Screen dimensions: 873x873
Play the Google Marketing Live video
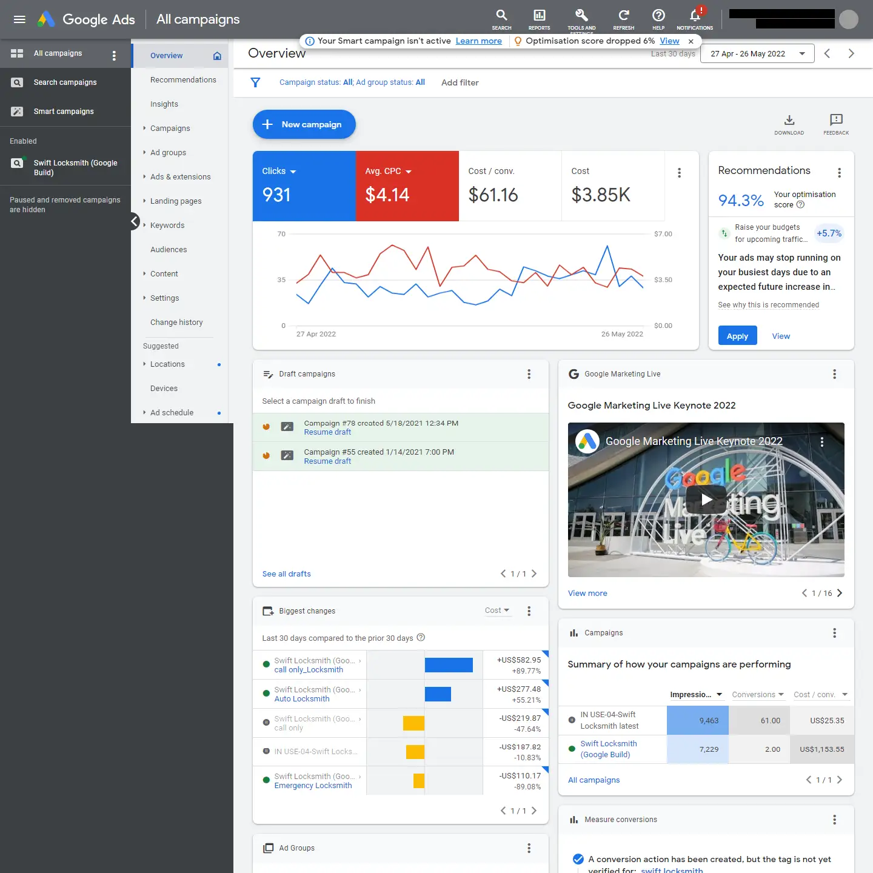706,500
